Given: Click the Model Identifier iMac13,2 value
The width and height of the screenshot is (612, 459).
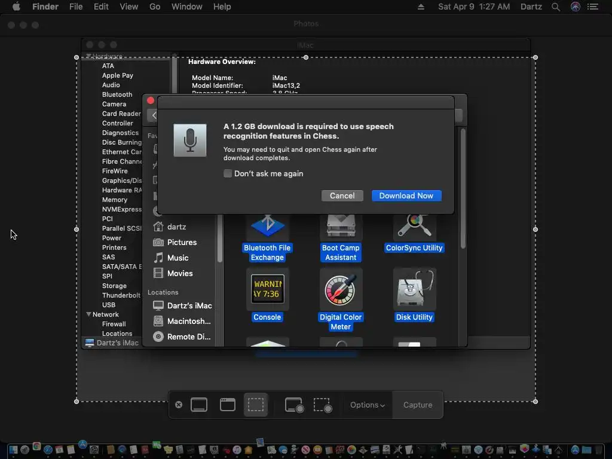Looking at the screenshot, I should click(x=286, y=85).
